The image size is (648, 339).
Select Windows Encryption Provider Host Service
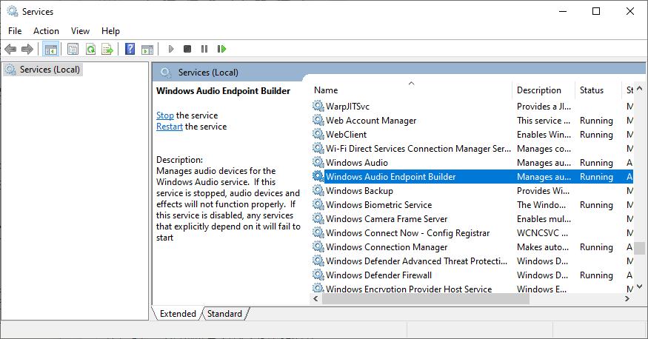pyautogui.click(x=472, y=289)
